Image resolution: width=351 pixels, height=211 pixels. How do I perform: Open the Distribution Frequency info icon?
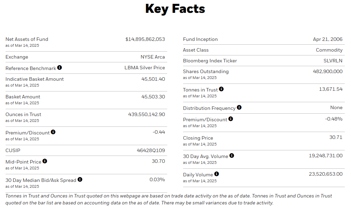tap(239, 107)
